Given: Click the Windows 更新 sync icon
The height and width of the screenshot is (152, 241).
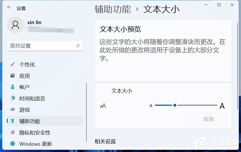Looking at the screenshot, I should click(13, 143).
